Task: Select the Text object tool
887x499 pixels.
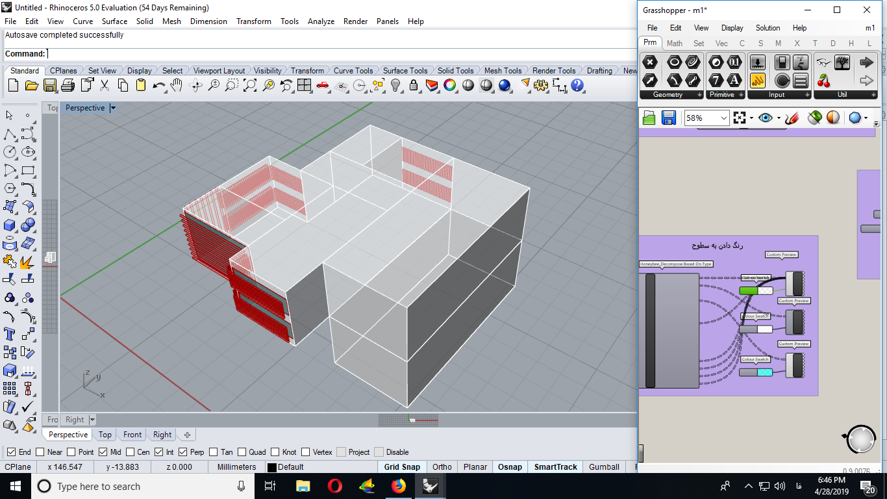Action: [x=10, y=334]
